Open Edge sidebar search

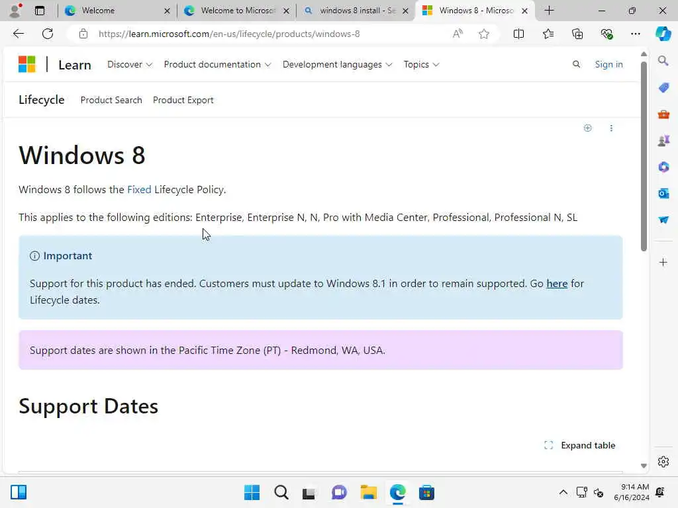(x=663, y=61)
